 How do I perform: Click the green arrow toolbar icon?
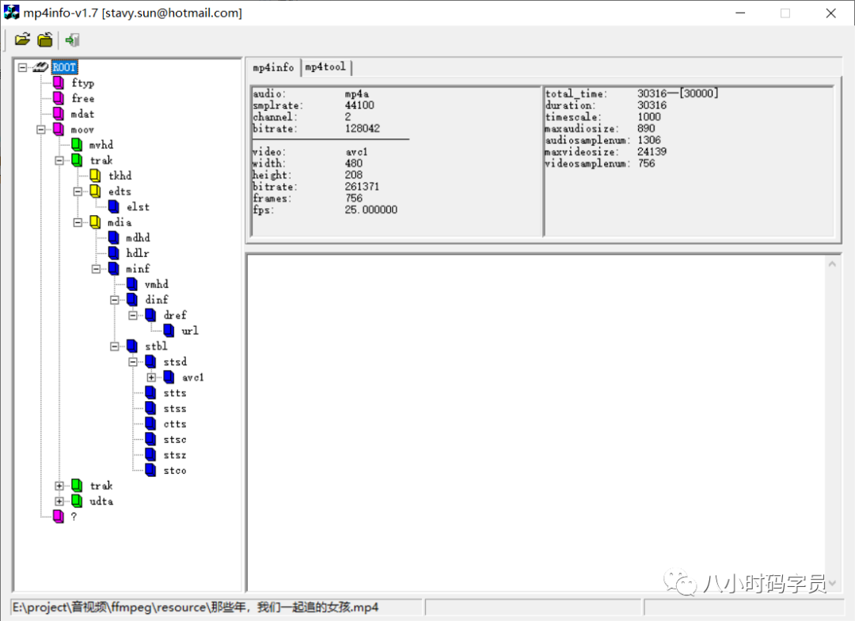[x=72, y=40]
